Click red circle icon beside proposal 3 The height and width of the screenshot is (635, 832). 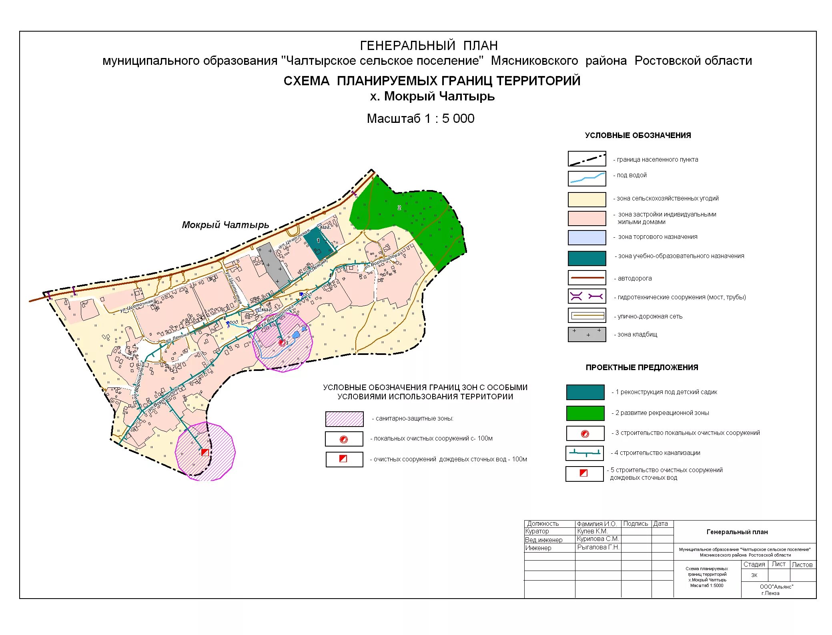(585, 434)
